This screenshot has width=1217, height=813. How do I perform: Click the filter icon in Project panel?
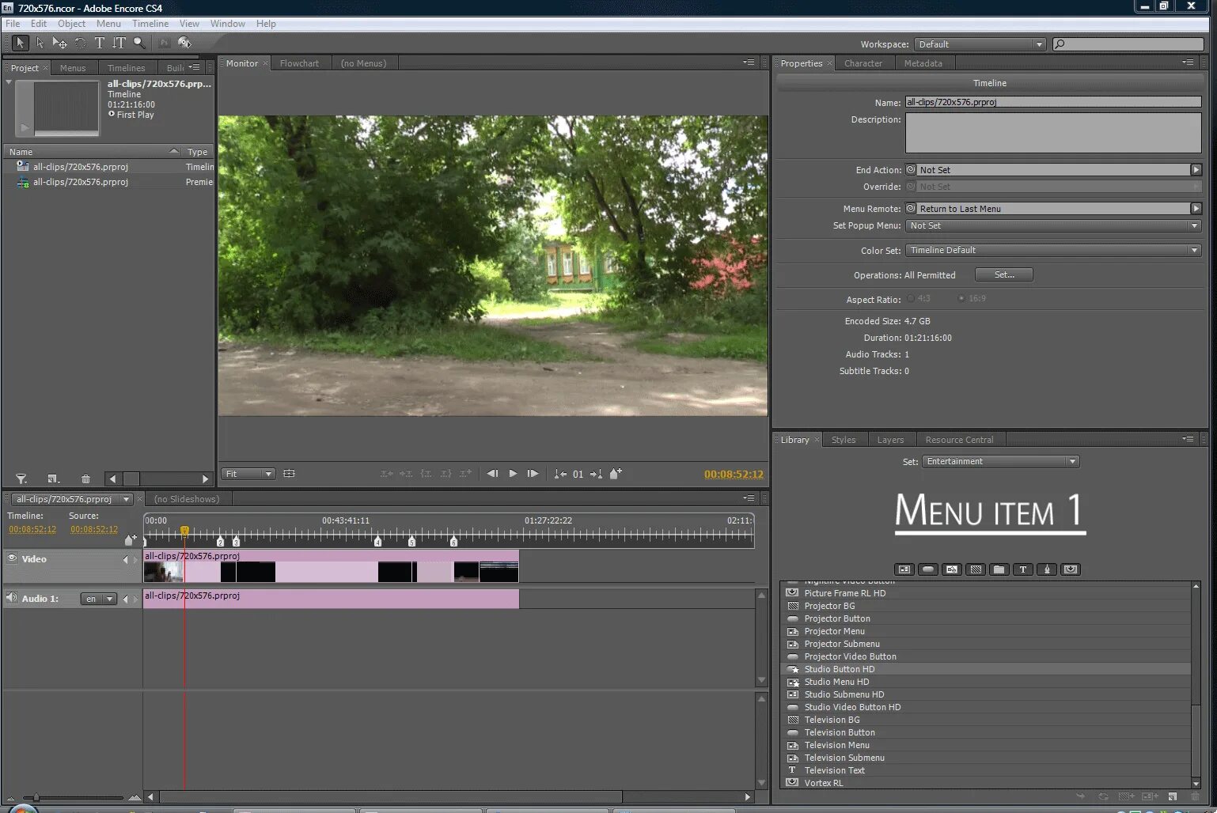(21, 478)
